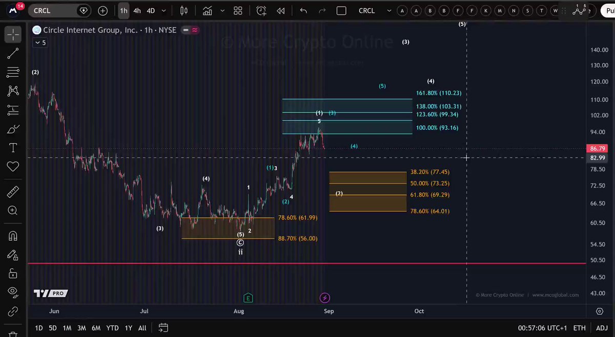This screenshot has width=615, height=337.
Task: Expand the indicator templates dropdown arrow
Action: [222, 10]
